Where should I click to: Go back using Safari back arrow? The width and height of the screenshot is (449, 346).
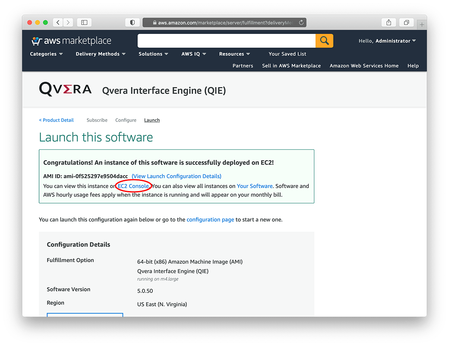coord(58,22)
